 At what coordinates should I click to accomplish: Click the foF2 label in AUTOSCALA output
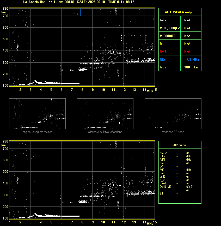pyautogui.click(x=163, y=20)
